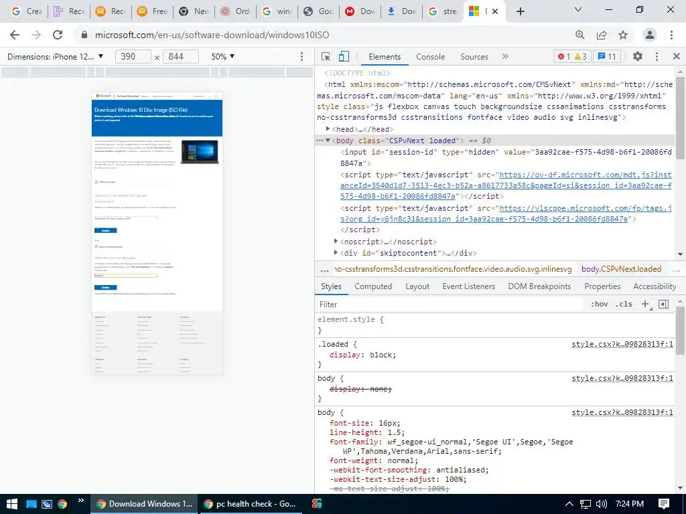
Task: Expand the noscript element node
Action: click(x=336, y=241)
